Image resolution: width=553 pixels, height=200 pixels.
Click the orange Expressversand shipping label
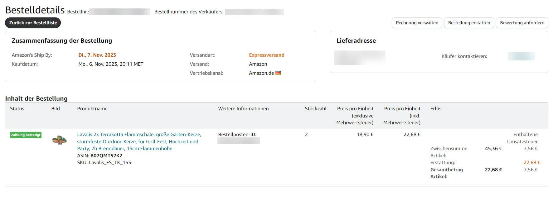(266, 55)
